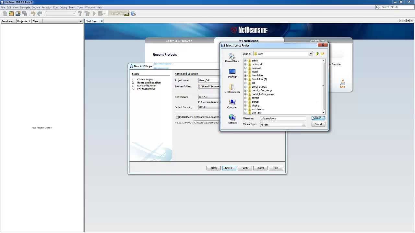
Task: Expand the admin folder node
Action: pos(245,61)
